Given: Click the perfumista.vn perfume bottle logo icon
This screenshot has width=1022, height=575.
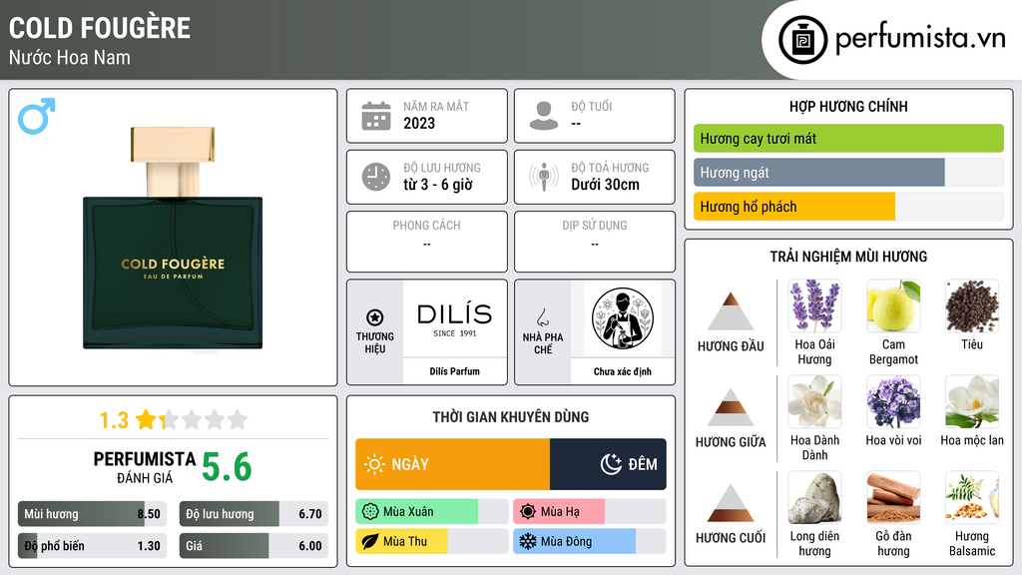Looking at the screenshot, I should point(802,40).
